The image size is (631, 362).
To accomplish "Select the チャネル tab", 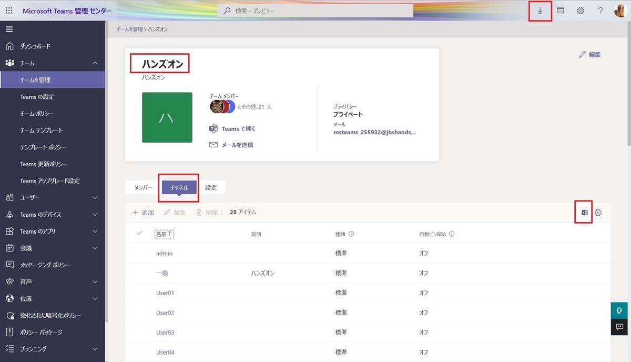I will click(179, 187).
